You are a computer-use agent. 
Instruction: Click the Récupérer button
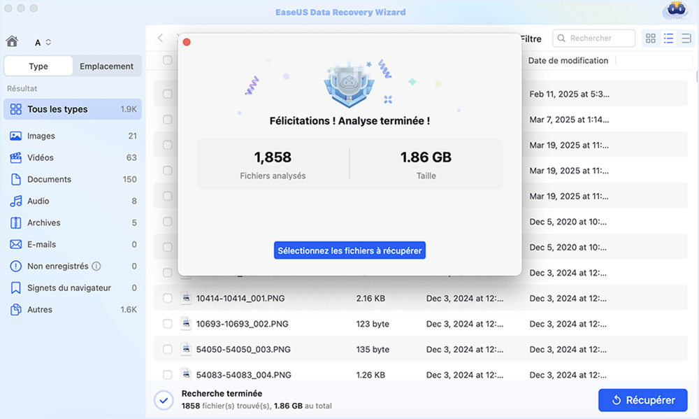coord(643,400)
